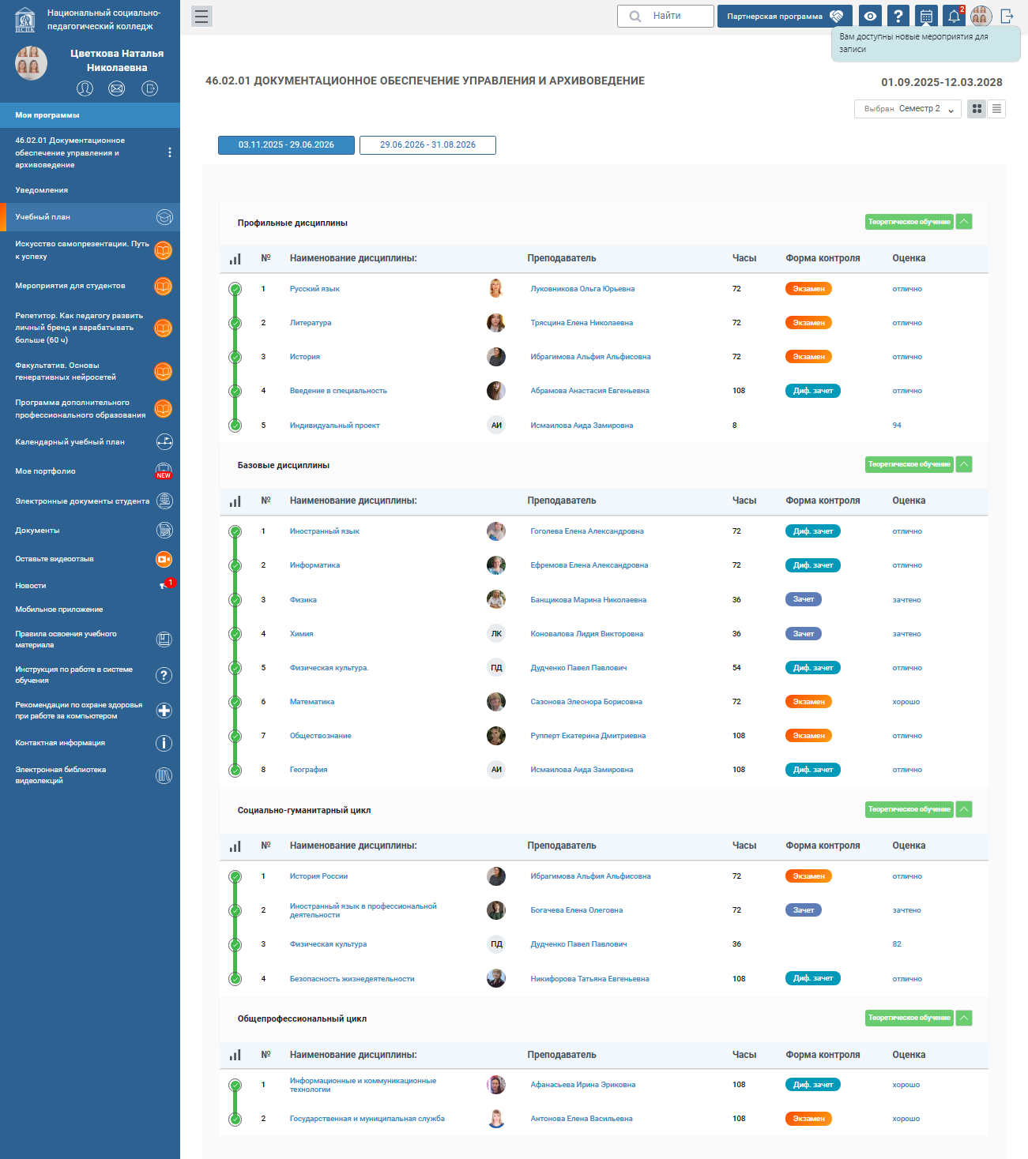The width and height of the screenshot is (1028, 1159).
Task: Collapse the Социально-гуманитарный цикл section
Action: point(964,809)
